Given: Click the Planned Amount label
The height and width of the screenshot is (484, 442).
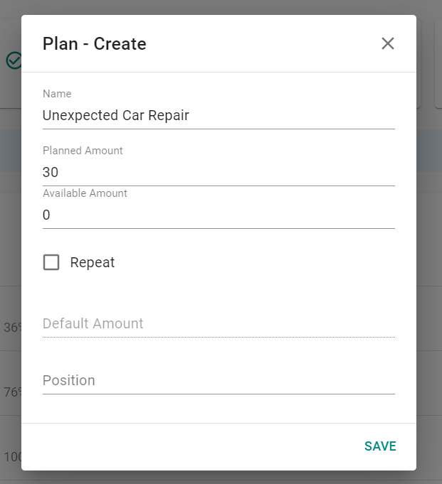Looking at the screenshot, I should pos(83,151).
